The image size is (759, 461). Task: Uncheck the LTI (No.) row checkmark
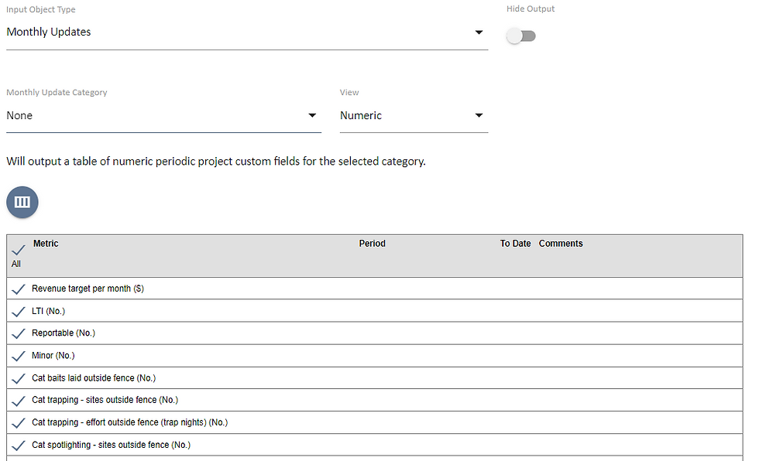[x=19, y=312]
